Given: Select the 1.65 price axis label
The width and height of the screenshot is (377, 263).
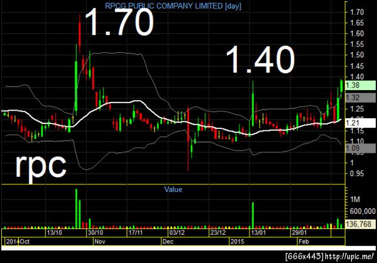Looking at the screenshot, I should 356,23.
